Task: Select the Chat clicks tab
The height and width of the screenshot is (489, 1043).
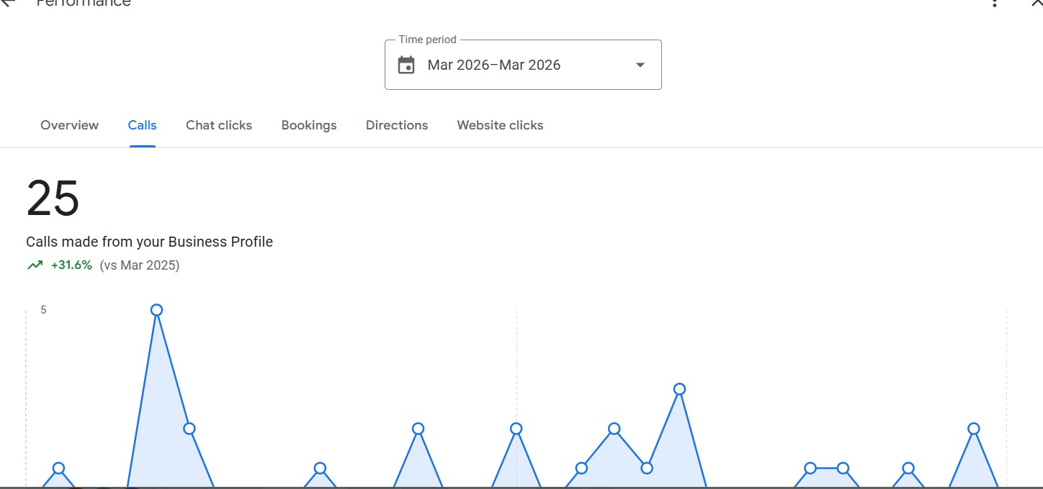Action: click(x=219, y=125)
